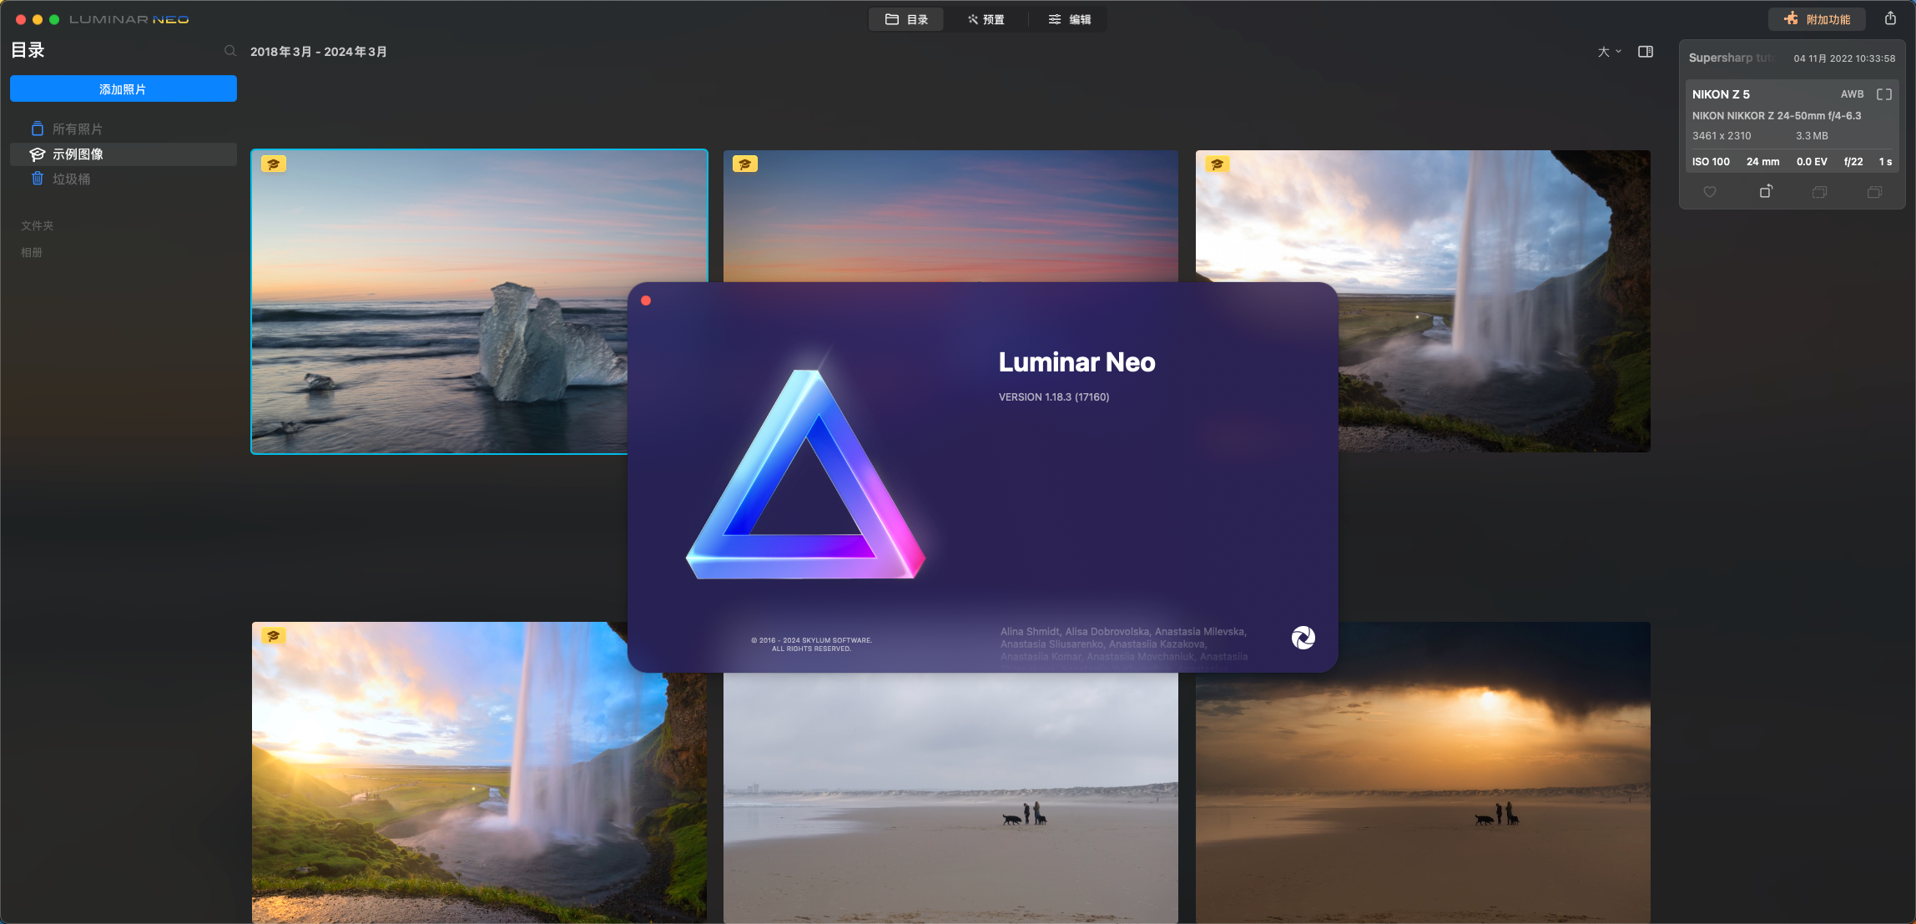Click the Skylum logo icon in about dialog

[1303, 638]
